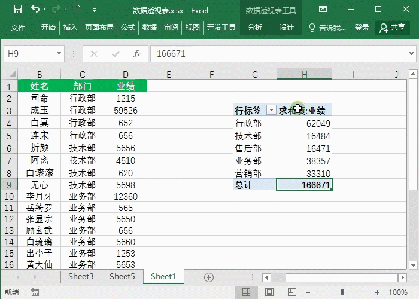The image size is (419, 299).
Task: Select pivot cell 行政部
Action: click(x=255, y=123)
